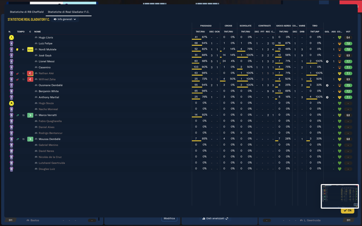The width and height of the screenshot is (362, 226).
Task: Click Casemiro's condition heart icon
Action: tap(340, 68)
